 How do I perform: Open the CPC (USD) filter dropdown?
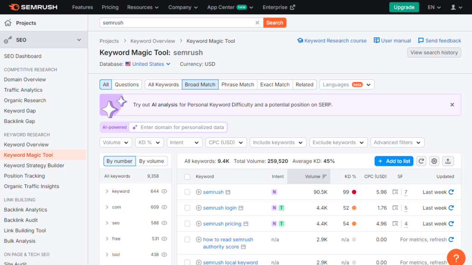[226, 142]
